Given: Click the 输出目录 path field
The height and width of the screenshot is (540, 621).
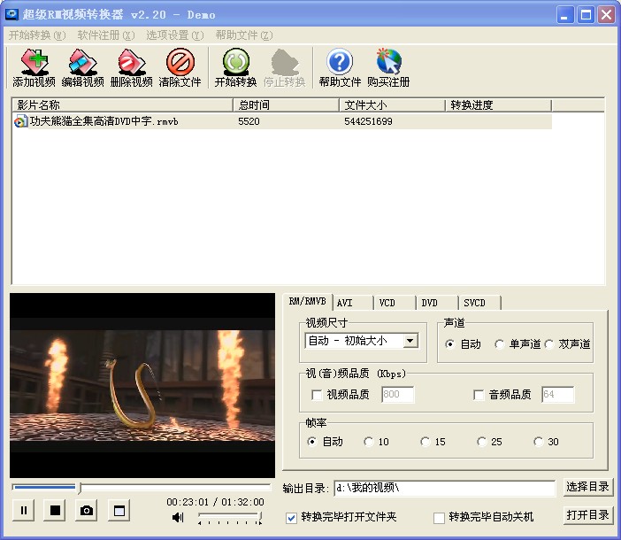Looking at the screenshot, I should (445, 488).
